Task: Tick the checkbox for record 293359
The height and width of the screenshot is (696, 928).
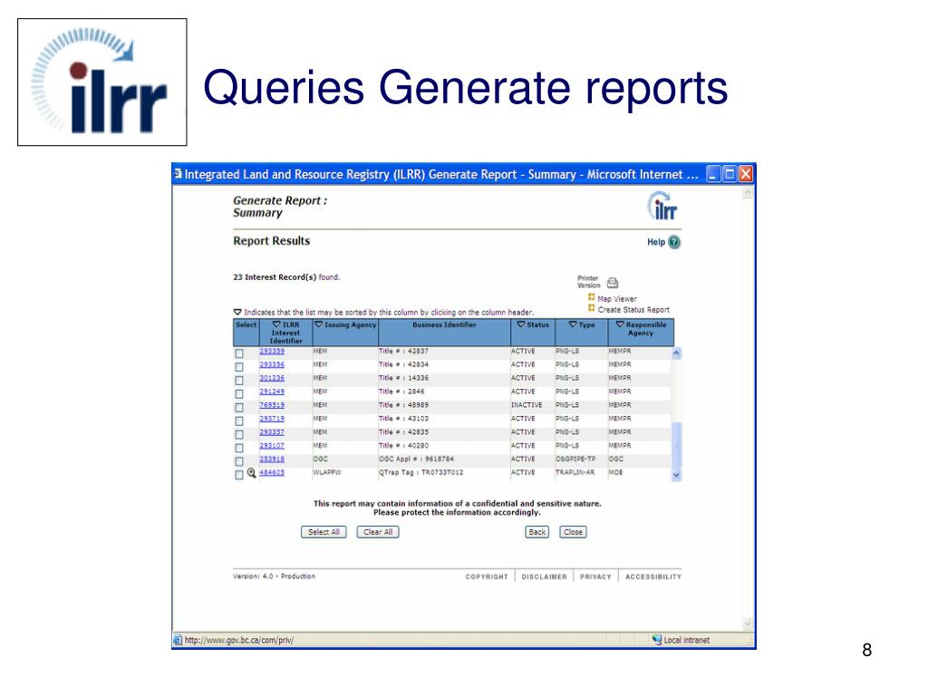Action: click(239, 353)
